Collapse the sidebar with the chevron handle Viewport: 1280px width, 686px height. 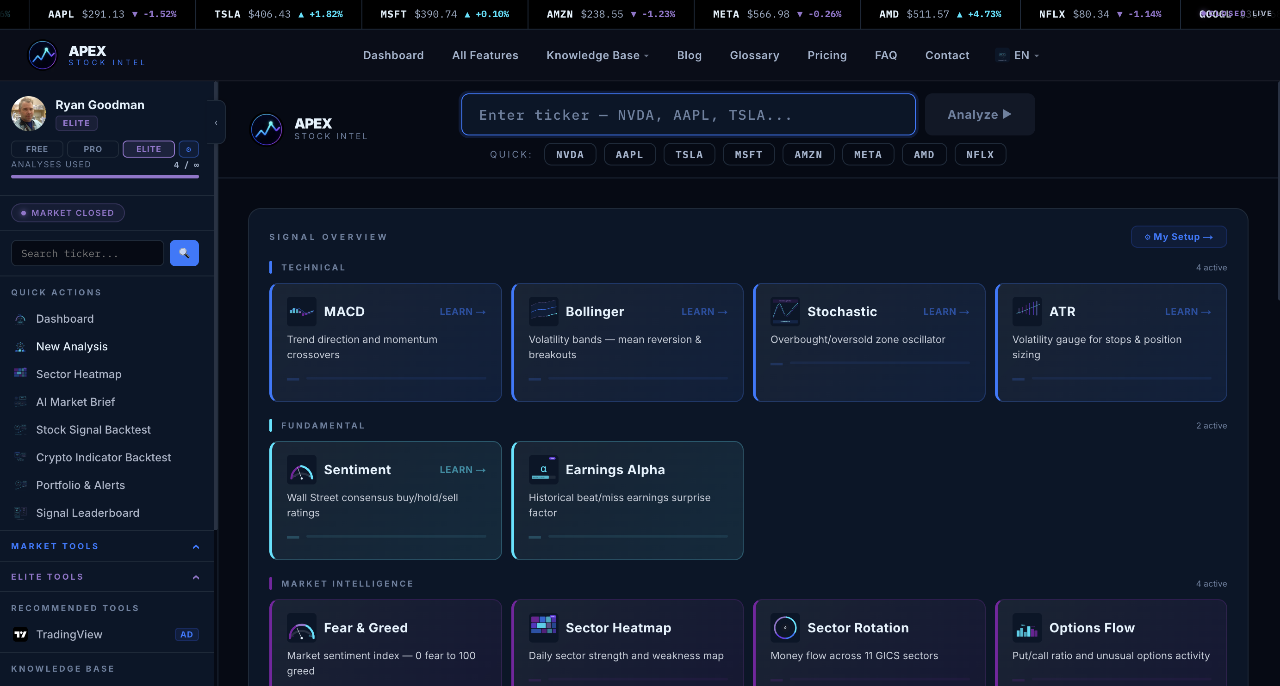[216, 122]
